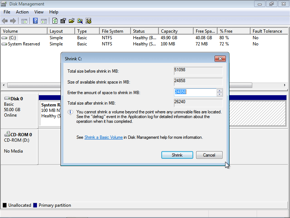Viewport: 290px width, 218px height.
Task: Open the File menu
Action: click(x=7, y=12)
